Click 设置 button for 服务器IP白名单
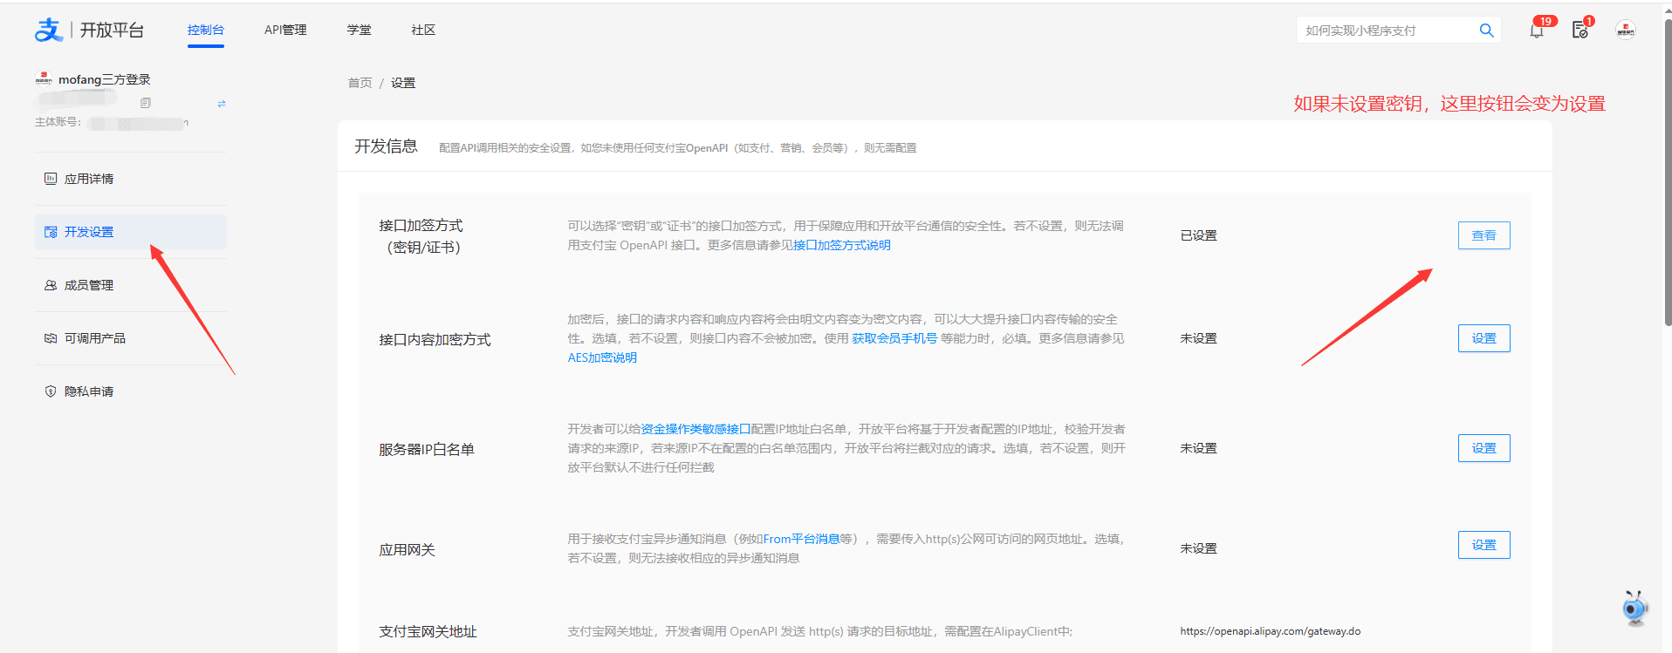This screenshot has width=1672, height=653. 1484,448
